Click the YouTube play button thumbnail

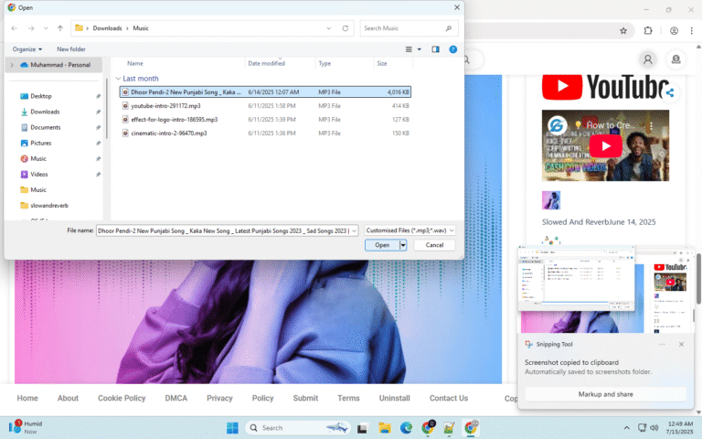[604, 145]
